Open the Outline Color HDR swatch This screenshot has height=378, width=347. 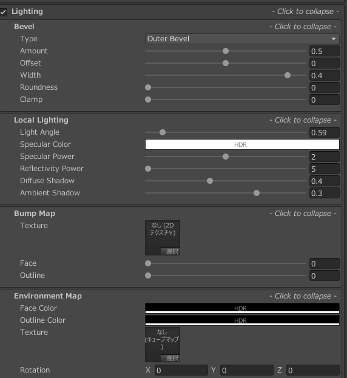point(242,320)
